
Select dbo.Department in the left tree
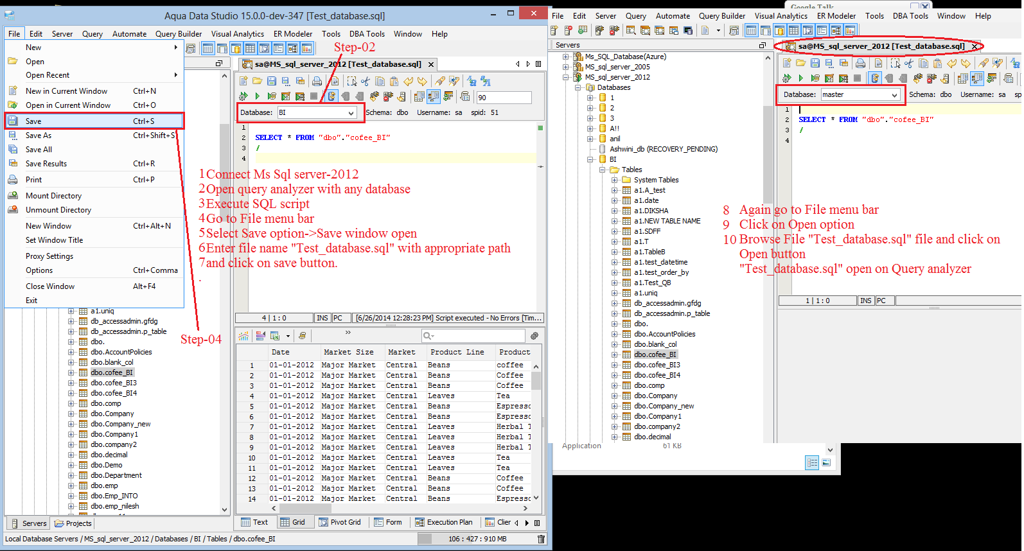(x=116, y=475)
